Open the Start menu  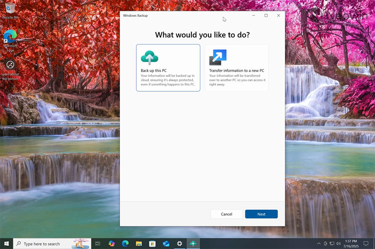(x=6, y=243)
